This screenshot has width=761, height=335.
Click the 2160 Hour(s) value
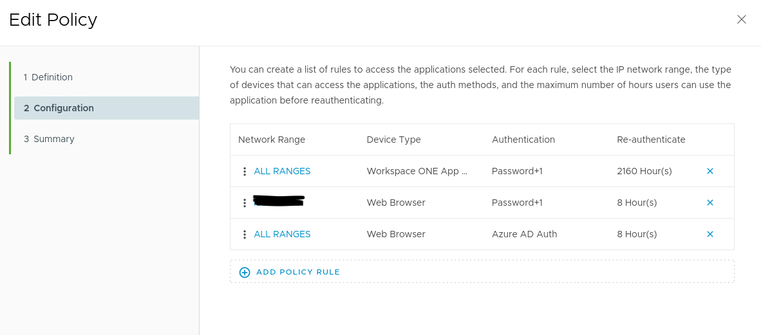644,171
